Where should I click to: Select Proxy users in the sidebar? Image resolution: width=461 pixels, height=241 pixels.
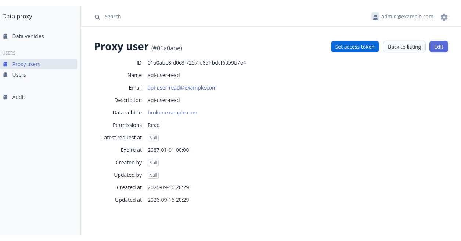tap(39, 64)
